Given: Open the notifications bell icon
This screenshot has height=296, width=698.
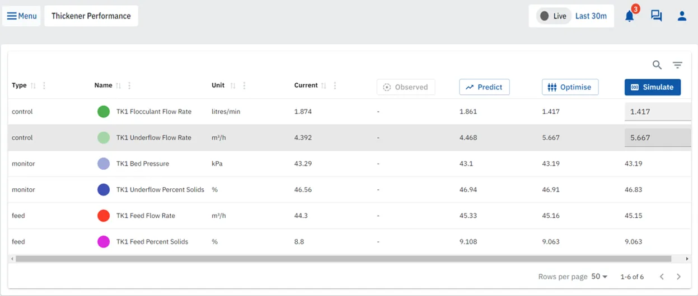Looking at the screenshot, I should [630, 16].
